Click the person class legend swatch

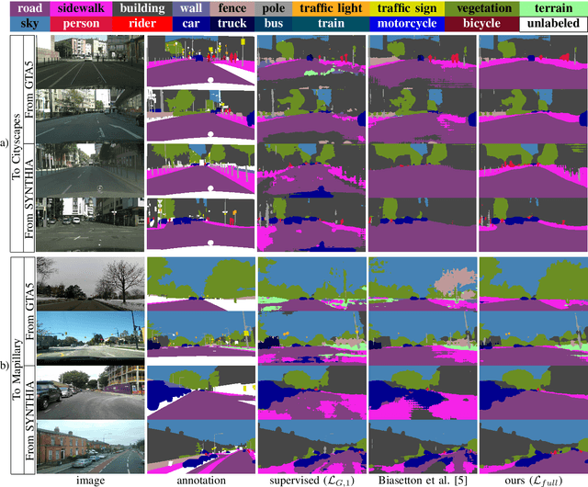(x=81, y=24)
